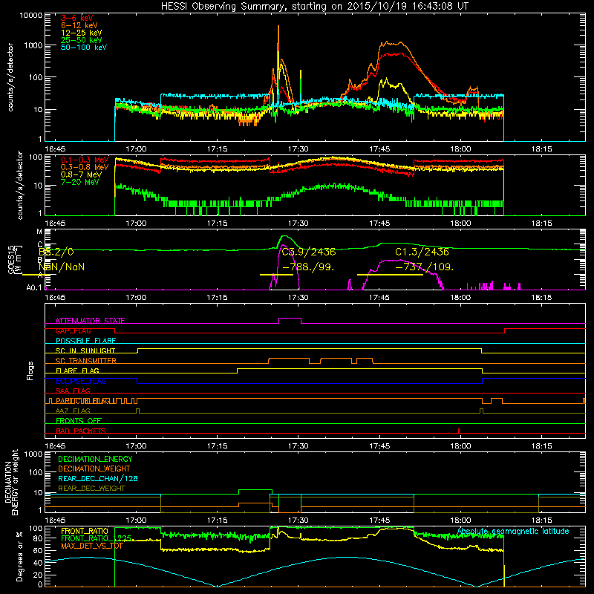Select the ATTENUATOR_STATE flag label

point(90,321)
